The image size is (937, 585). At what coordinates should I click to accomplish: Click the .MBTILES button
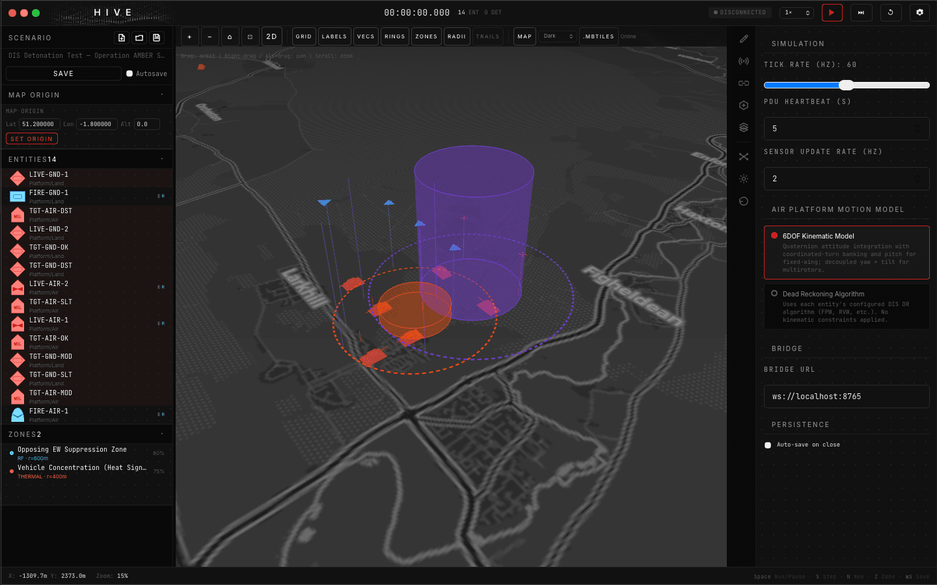click(x=599, y=36)
